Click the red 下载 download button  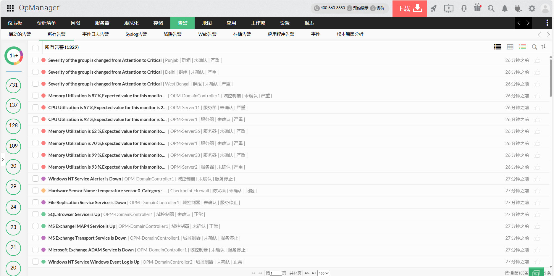click(410, 8)
